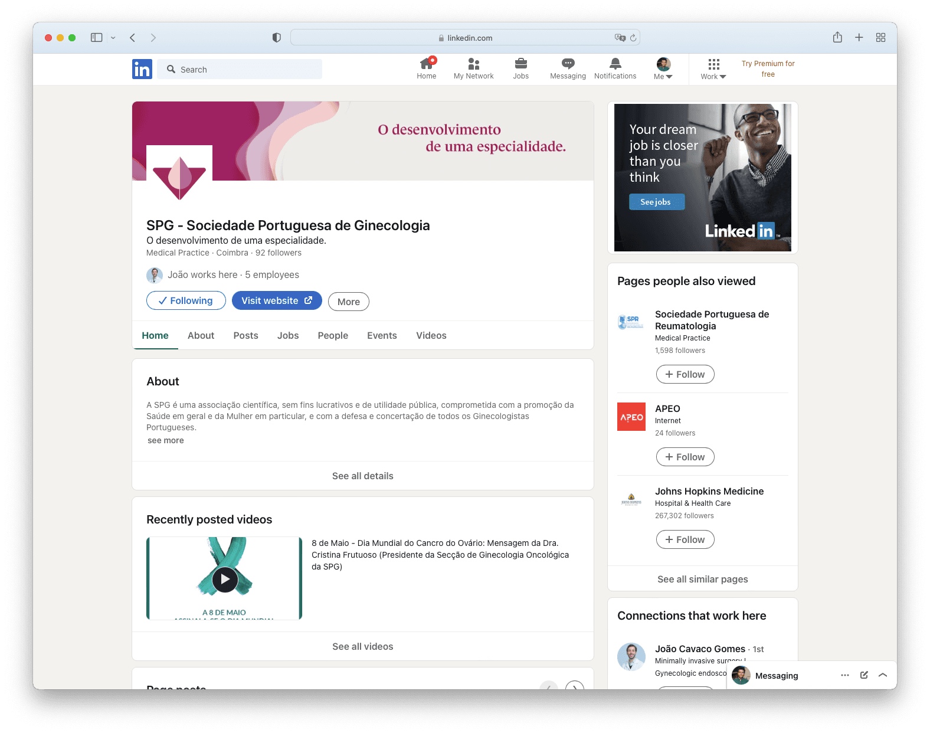Click the translate page icon
The width and height of the screenshot is (930, 733).
click(620, 37)
